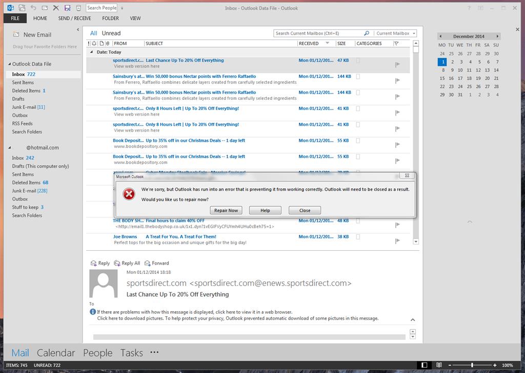
Task: Adjust the zoom slider handle
Action: tap(472, 365)
